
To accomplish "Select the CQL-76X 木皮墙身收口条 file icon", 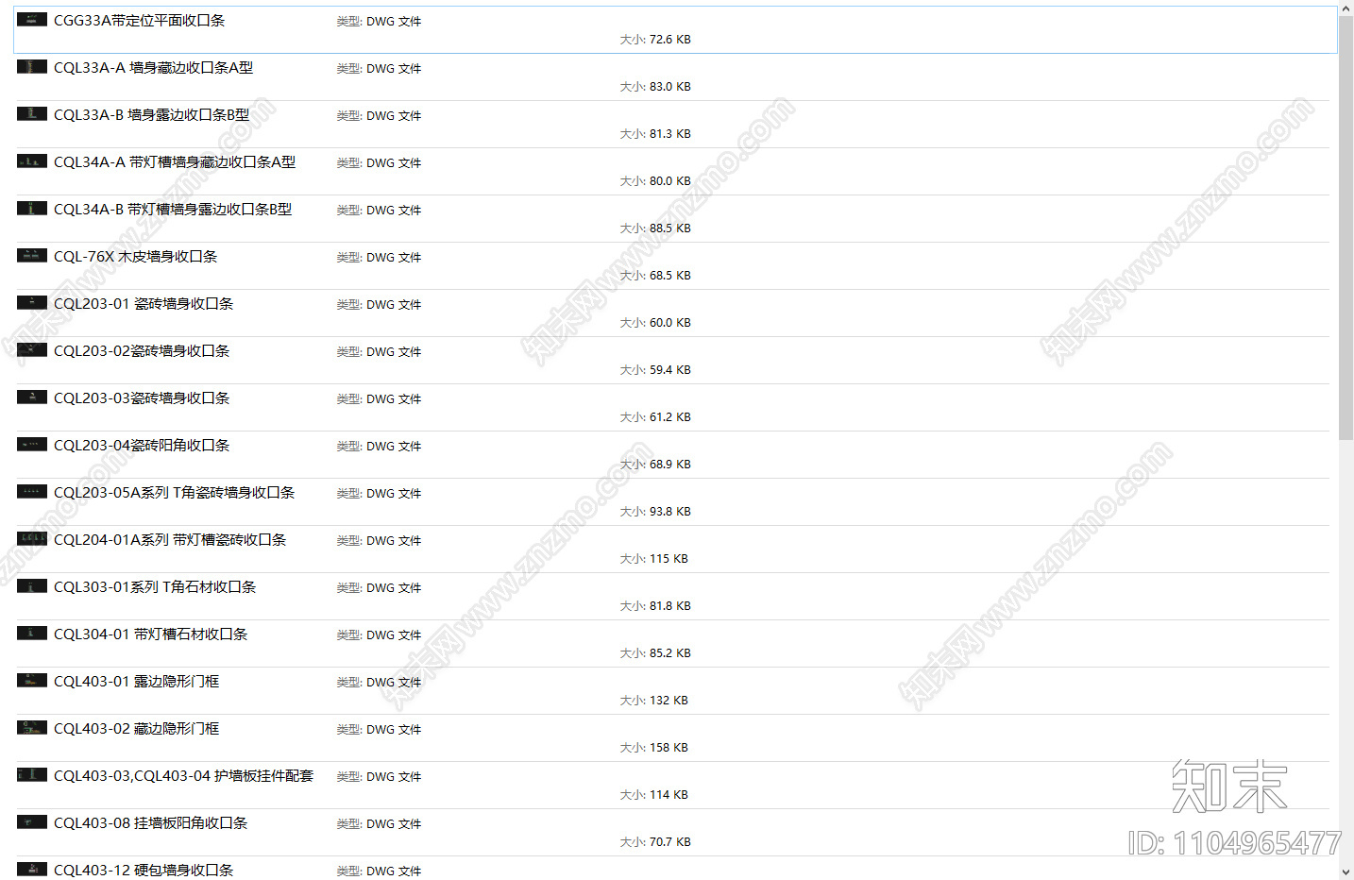I will pos(32,256).
